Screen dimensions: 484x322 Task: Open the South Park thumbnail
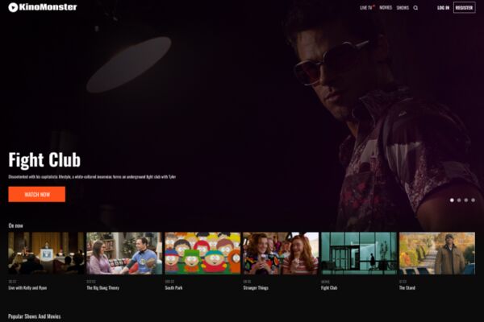tap(202, 254)
